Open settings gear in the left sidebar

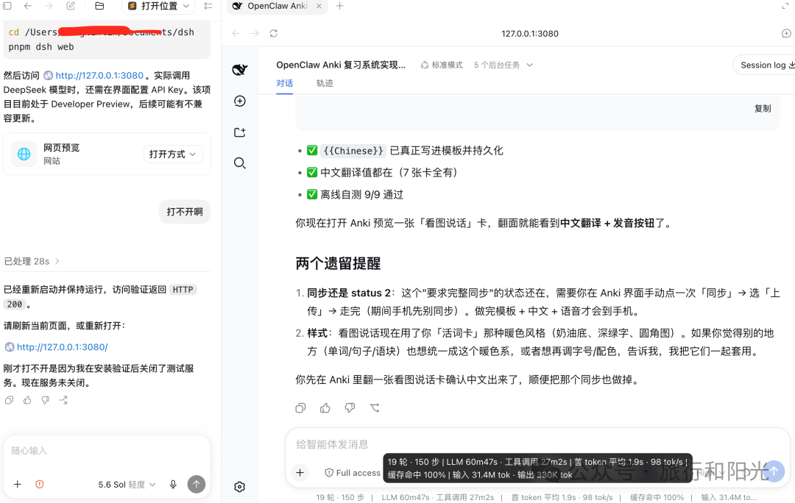(x=240, y=487)
